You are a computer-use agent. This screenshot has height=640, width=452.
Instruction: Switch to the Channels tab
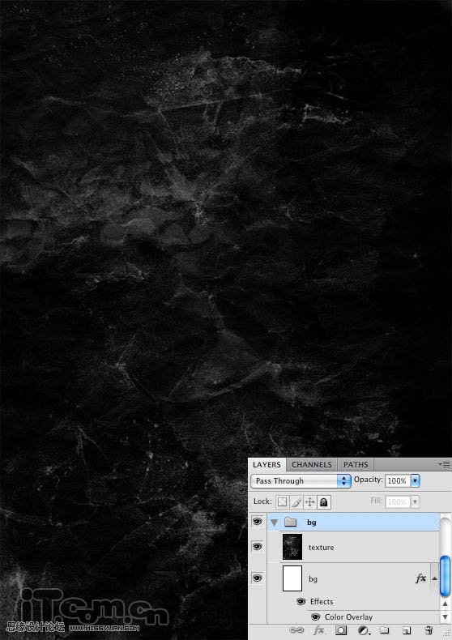pyautogui.click(x=312, y=464)
